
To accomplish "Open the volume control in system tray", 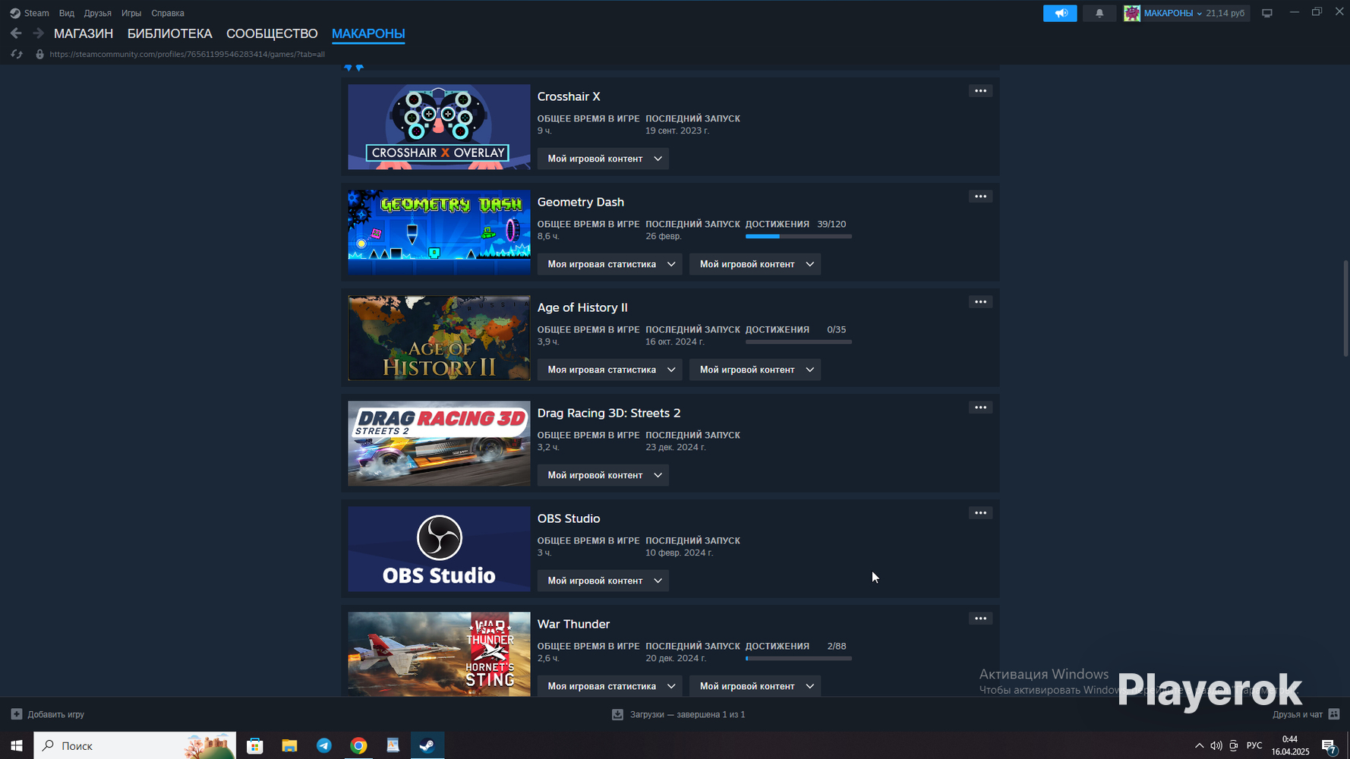I will (1216, 745).
